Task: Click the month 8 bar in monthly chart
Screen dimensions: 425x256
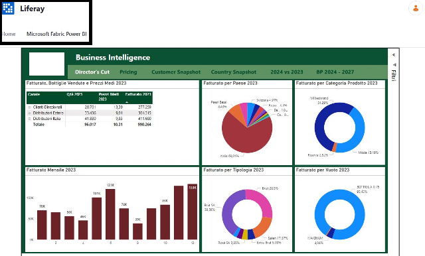Action: click(x=137, y=231)
